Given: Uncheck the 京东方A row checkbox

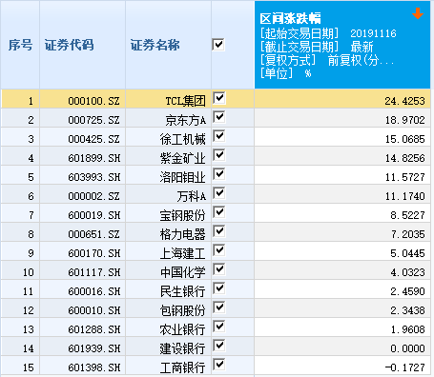Looking at the screenshot, I should (x=219, y=117).
